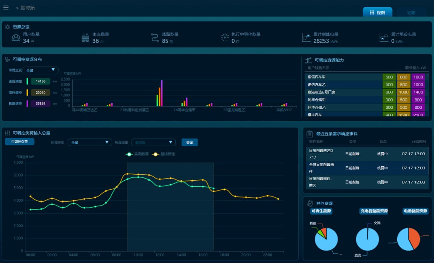Toggle the 柔性调控 green indicator
Image resolution: width=434 pixels, height=263 pixels.
[x=27, y=81]
